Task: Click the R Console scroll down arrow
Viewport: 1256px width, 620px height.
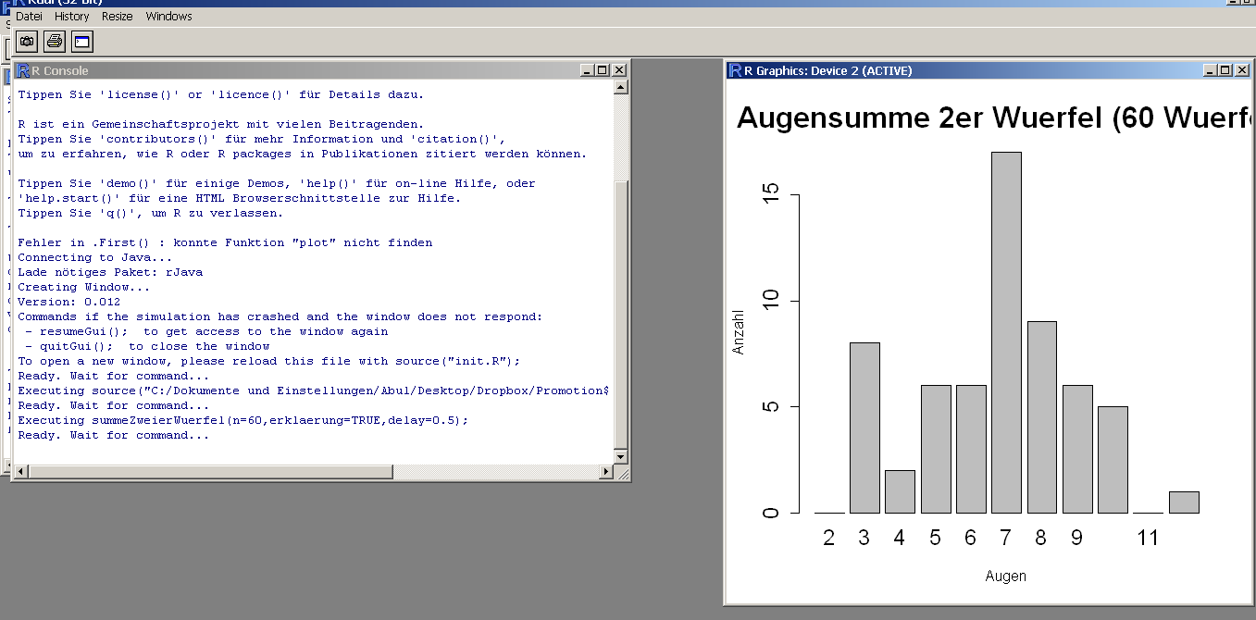Action: (x=621, y=456)
